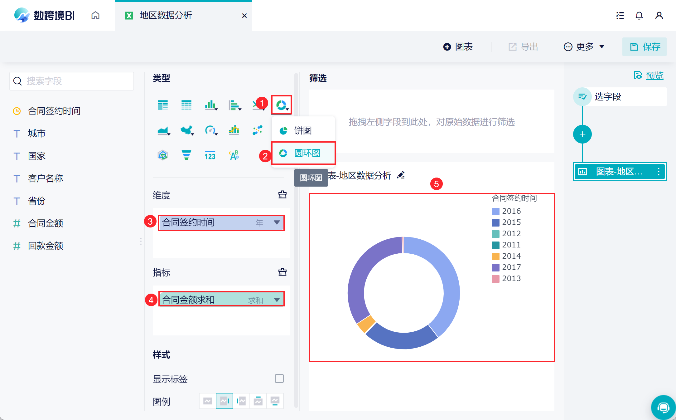This screenshot has height=420, width=676.
Task: Set legend position to bottom
Action: [x=275, y=401]
